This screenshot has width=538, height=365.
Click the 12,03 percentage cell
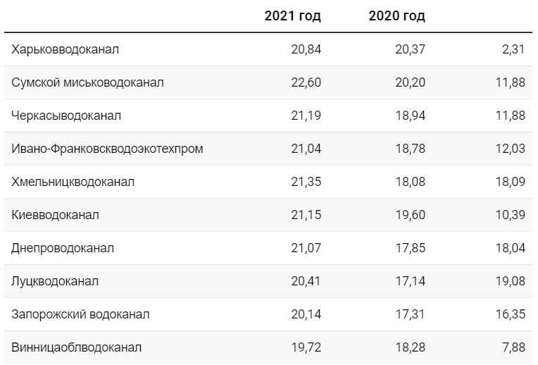tap(511, 149)
